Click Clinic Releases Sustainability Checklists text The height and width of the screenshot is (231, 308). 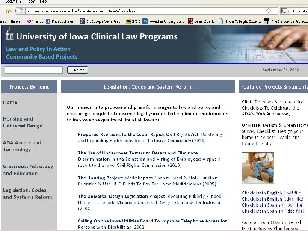[x=272, y=108]
